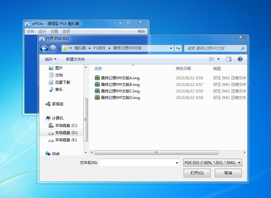Open 本地磁盘 (E:) in the sidebar

click(66, 140)
